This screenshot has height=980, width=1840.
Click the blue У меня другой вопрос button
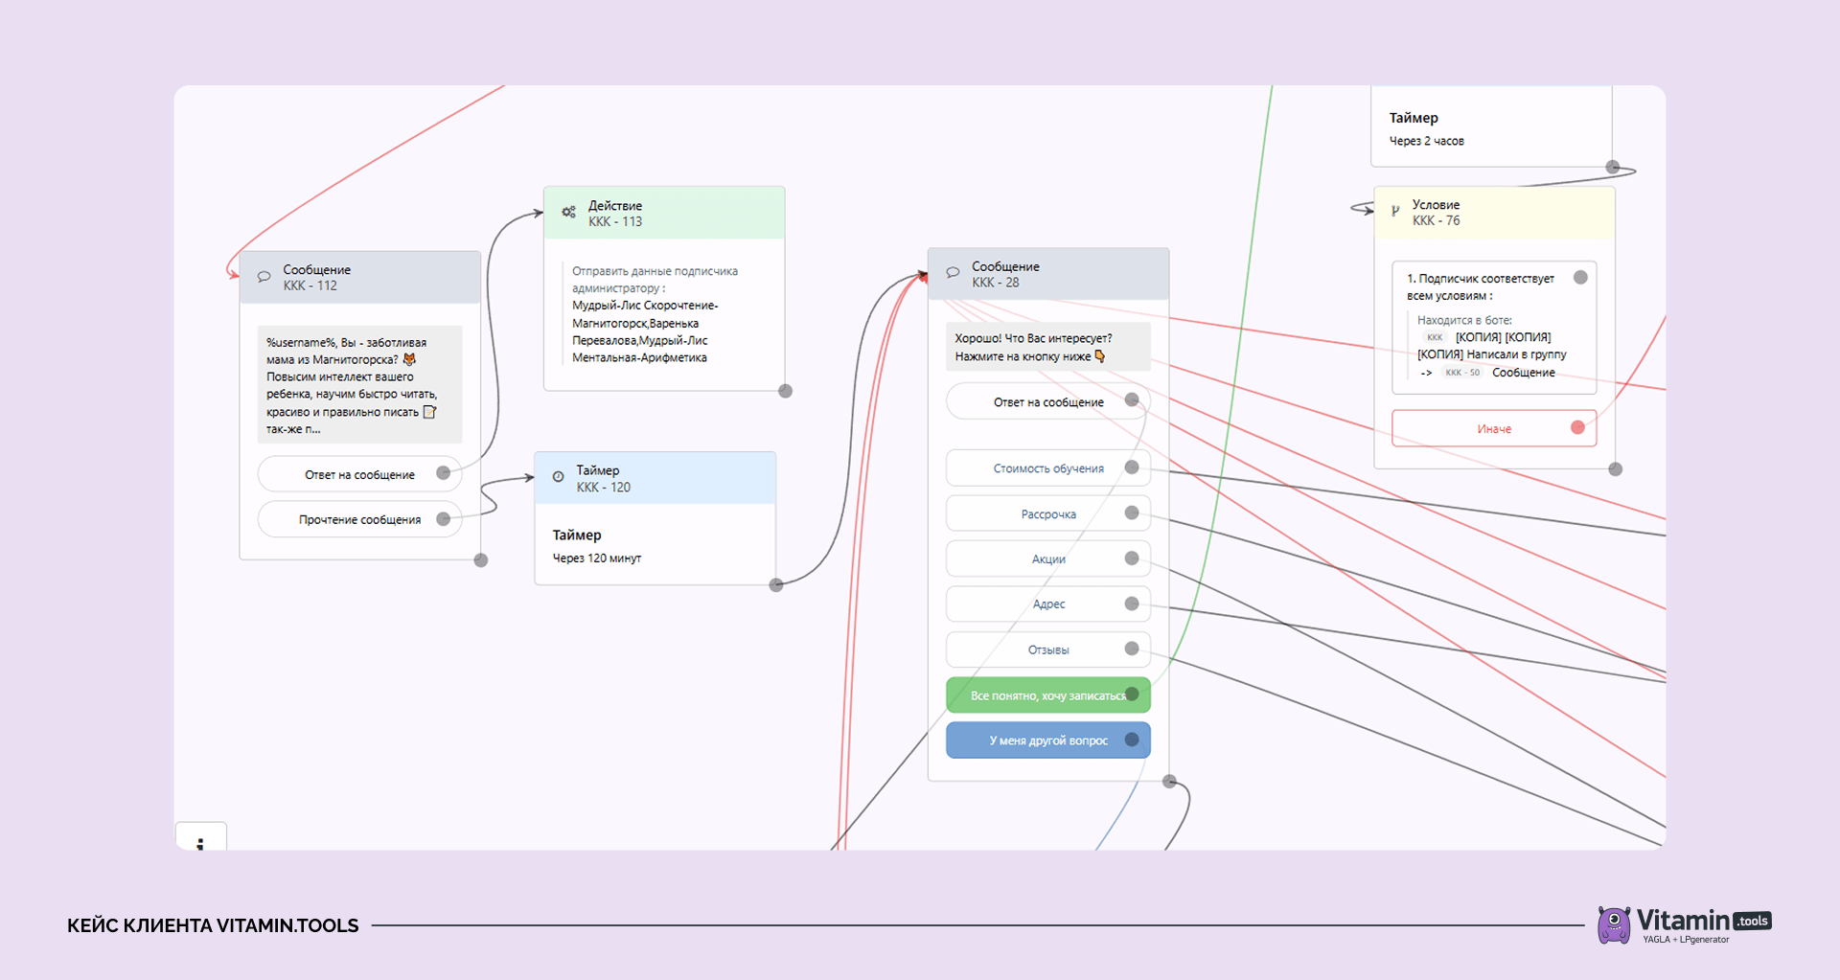point(1048,741)
